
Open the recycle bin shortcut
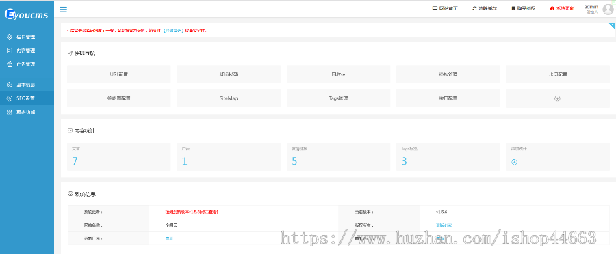click(338, 74)
